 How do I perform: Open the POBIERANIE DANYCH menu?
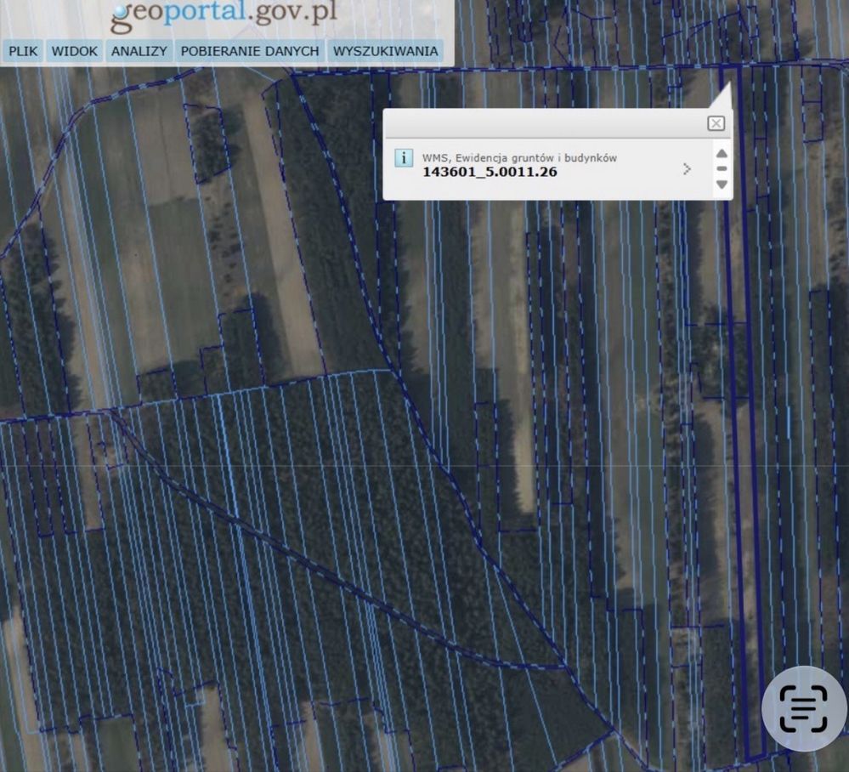pyautogui.click(x=250, y=51)
